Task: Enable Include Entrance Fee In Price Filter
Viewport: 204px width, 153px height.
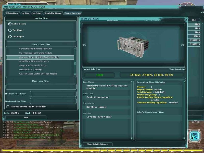Action: (8, 107)
